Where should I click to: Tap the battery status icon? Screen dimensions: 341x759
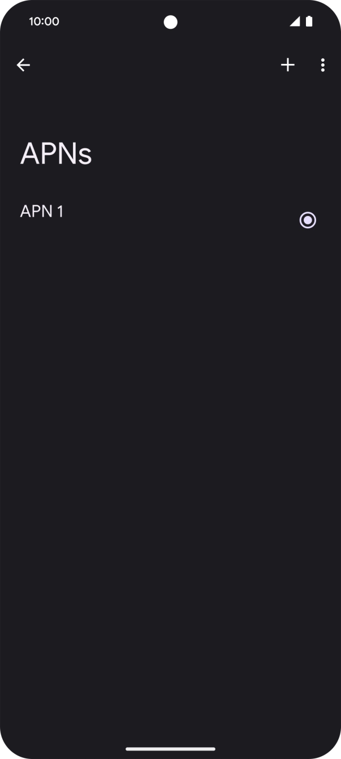309,21
